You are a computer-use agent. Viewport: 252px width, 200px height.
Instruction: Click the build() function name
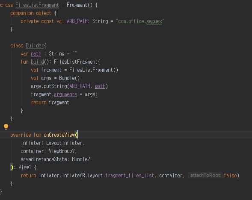[37, 62]
